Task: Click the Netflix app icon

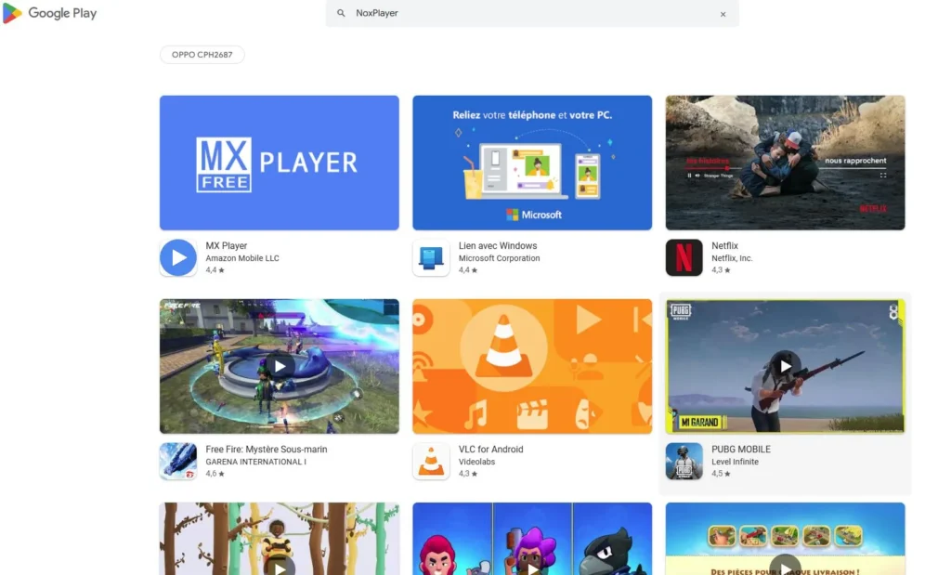Action: 684,258
